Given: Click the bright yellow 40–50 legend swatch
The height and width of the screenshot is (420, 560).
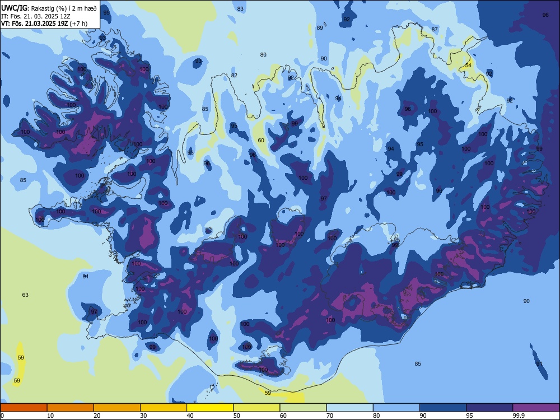Looking at the screenshot, I should tap(210, 408).
